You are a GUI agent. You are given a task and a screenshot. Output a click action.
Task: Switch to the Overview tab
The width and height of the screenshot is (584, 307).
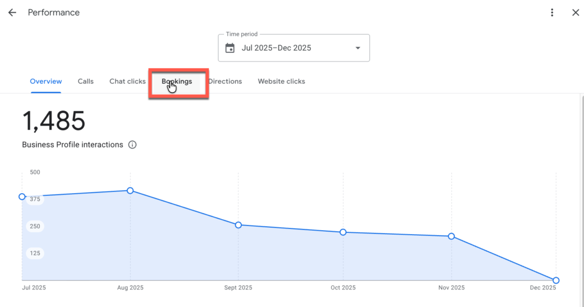click(x=46, y=81)
